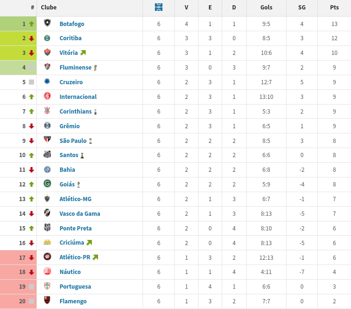Click the Flamengo crest icon
351x309 pixels.
pos(47,300)
